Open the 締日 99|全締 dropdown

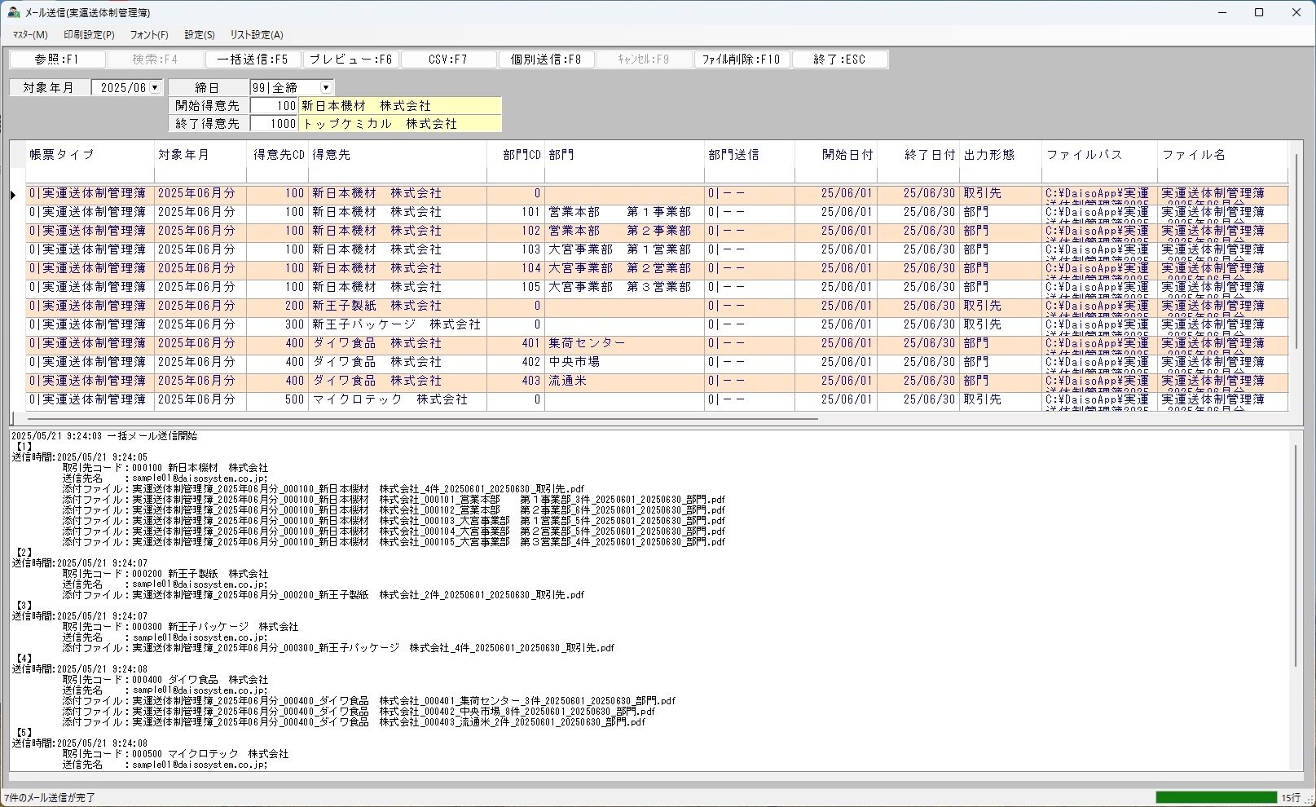[x=326, y=87]
